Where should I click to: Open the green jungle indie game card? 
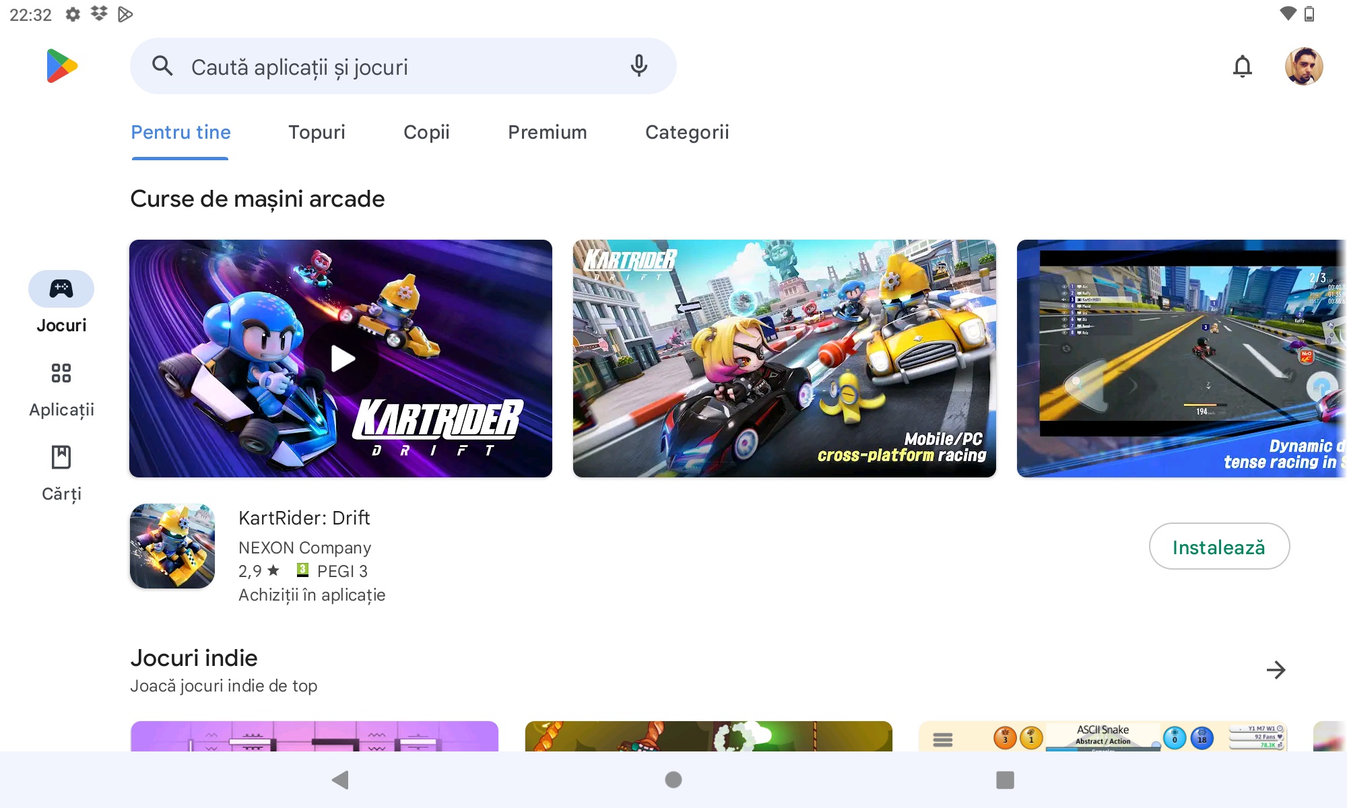point(709,736)
